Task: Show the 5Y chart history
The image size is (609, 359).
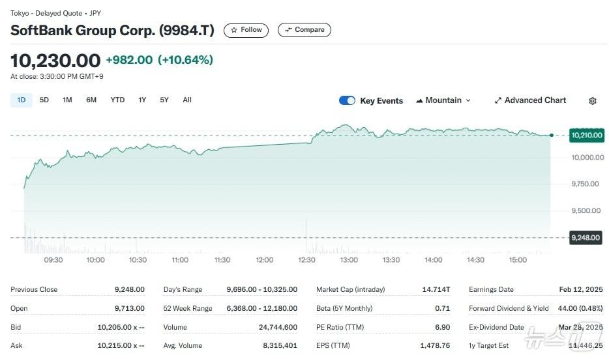Action: (164, 100)
